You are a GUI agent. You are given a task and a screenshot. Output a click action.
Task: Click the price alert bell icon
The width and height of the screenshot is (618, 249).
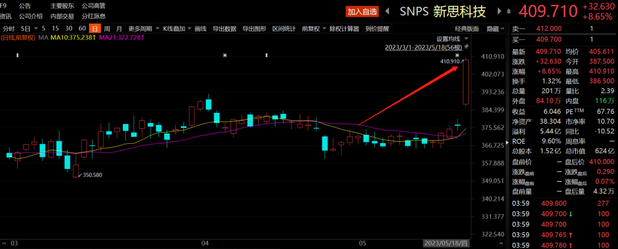coord(508,11)
